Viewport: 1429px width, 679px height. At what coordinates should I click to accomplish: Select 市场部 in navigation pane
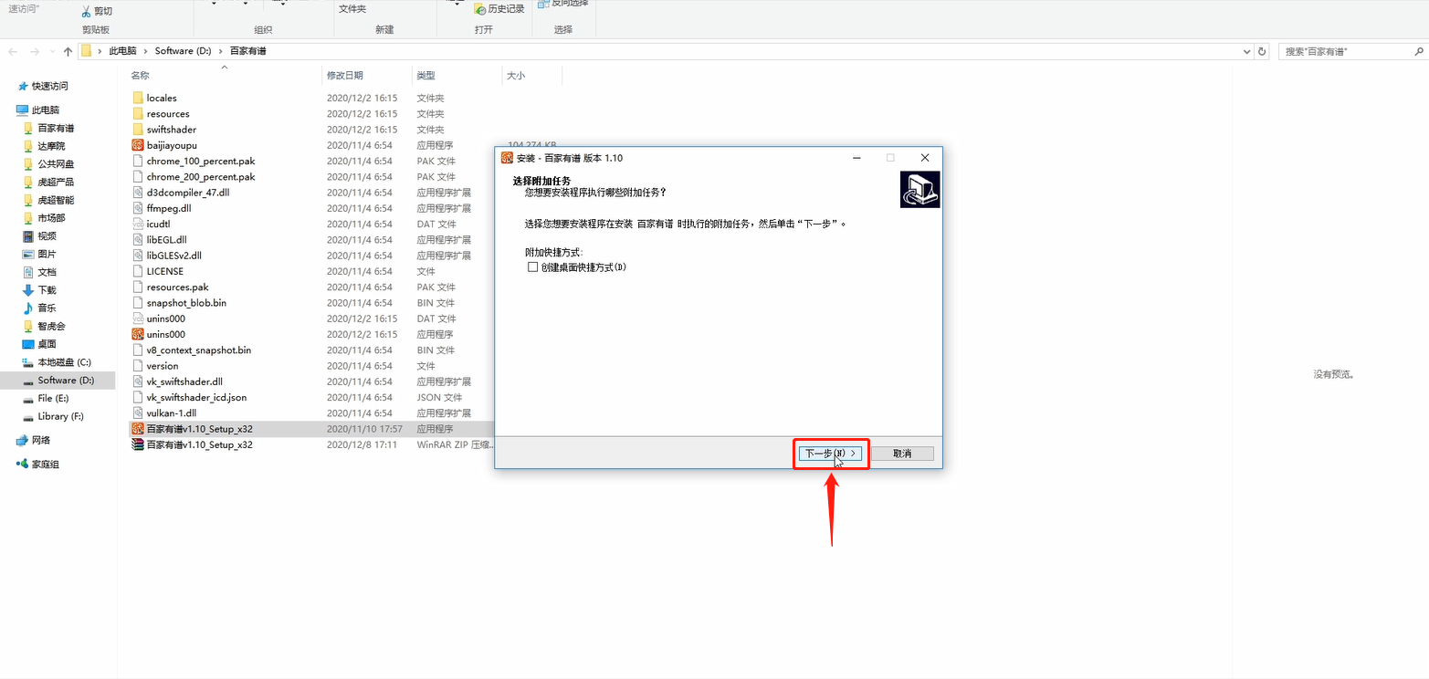click(51, 218)
